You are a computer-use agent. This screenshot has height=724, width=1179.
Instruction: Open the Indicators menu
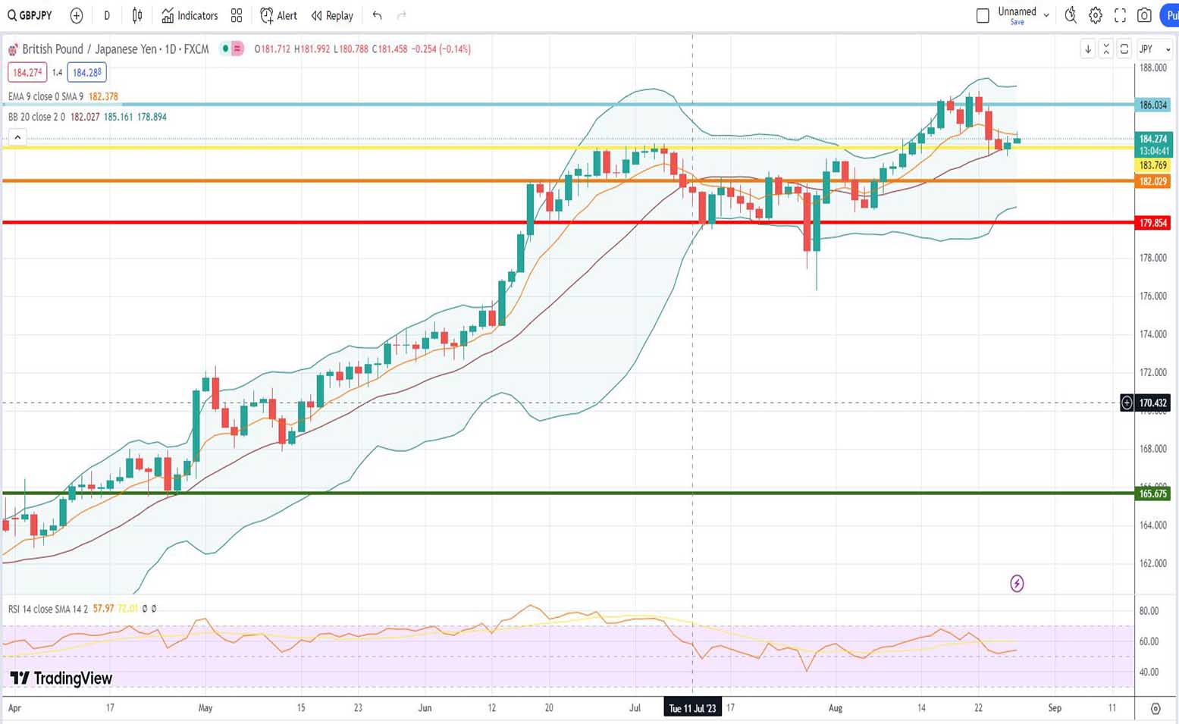[190, 15]
